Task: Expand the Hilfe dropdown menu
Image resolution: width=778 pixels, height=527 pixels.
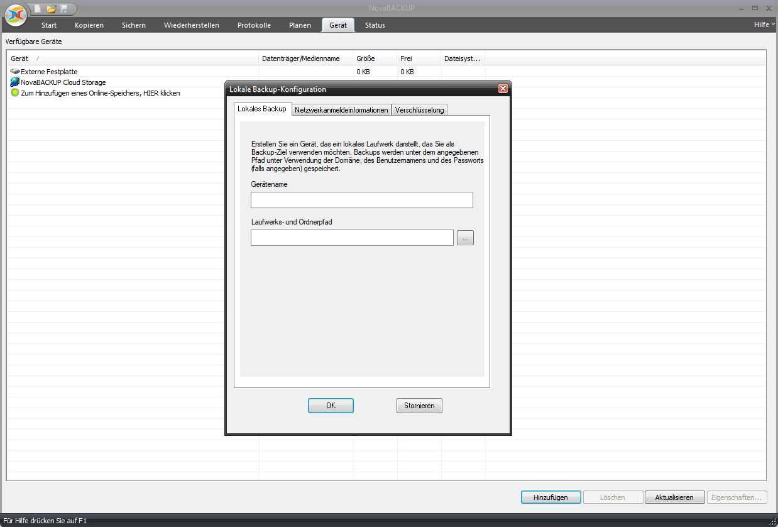Action: 764,25
